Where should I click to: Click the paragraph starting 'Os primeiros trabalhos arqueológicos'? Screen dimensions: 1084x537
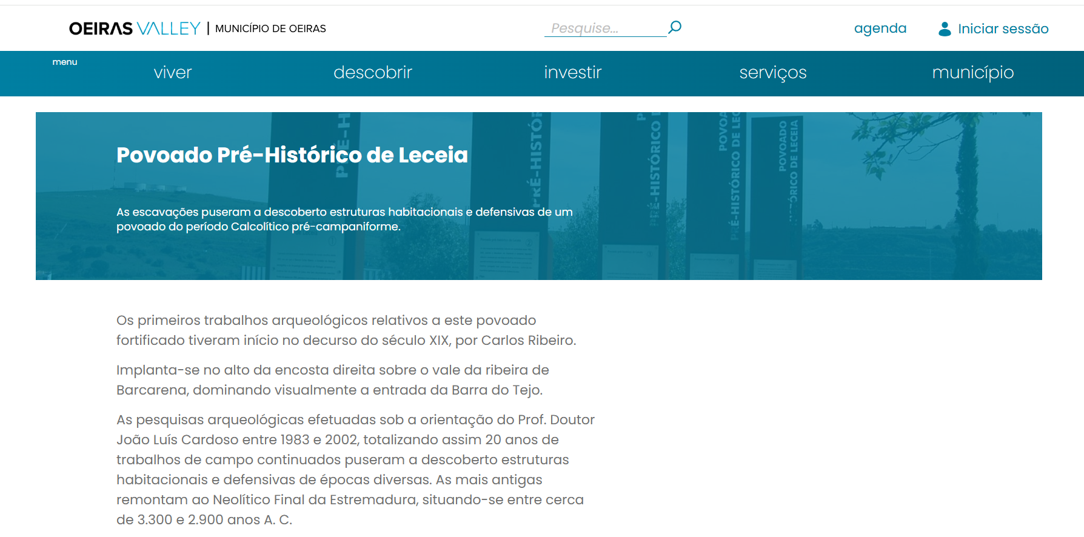[x=346, y=330]
